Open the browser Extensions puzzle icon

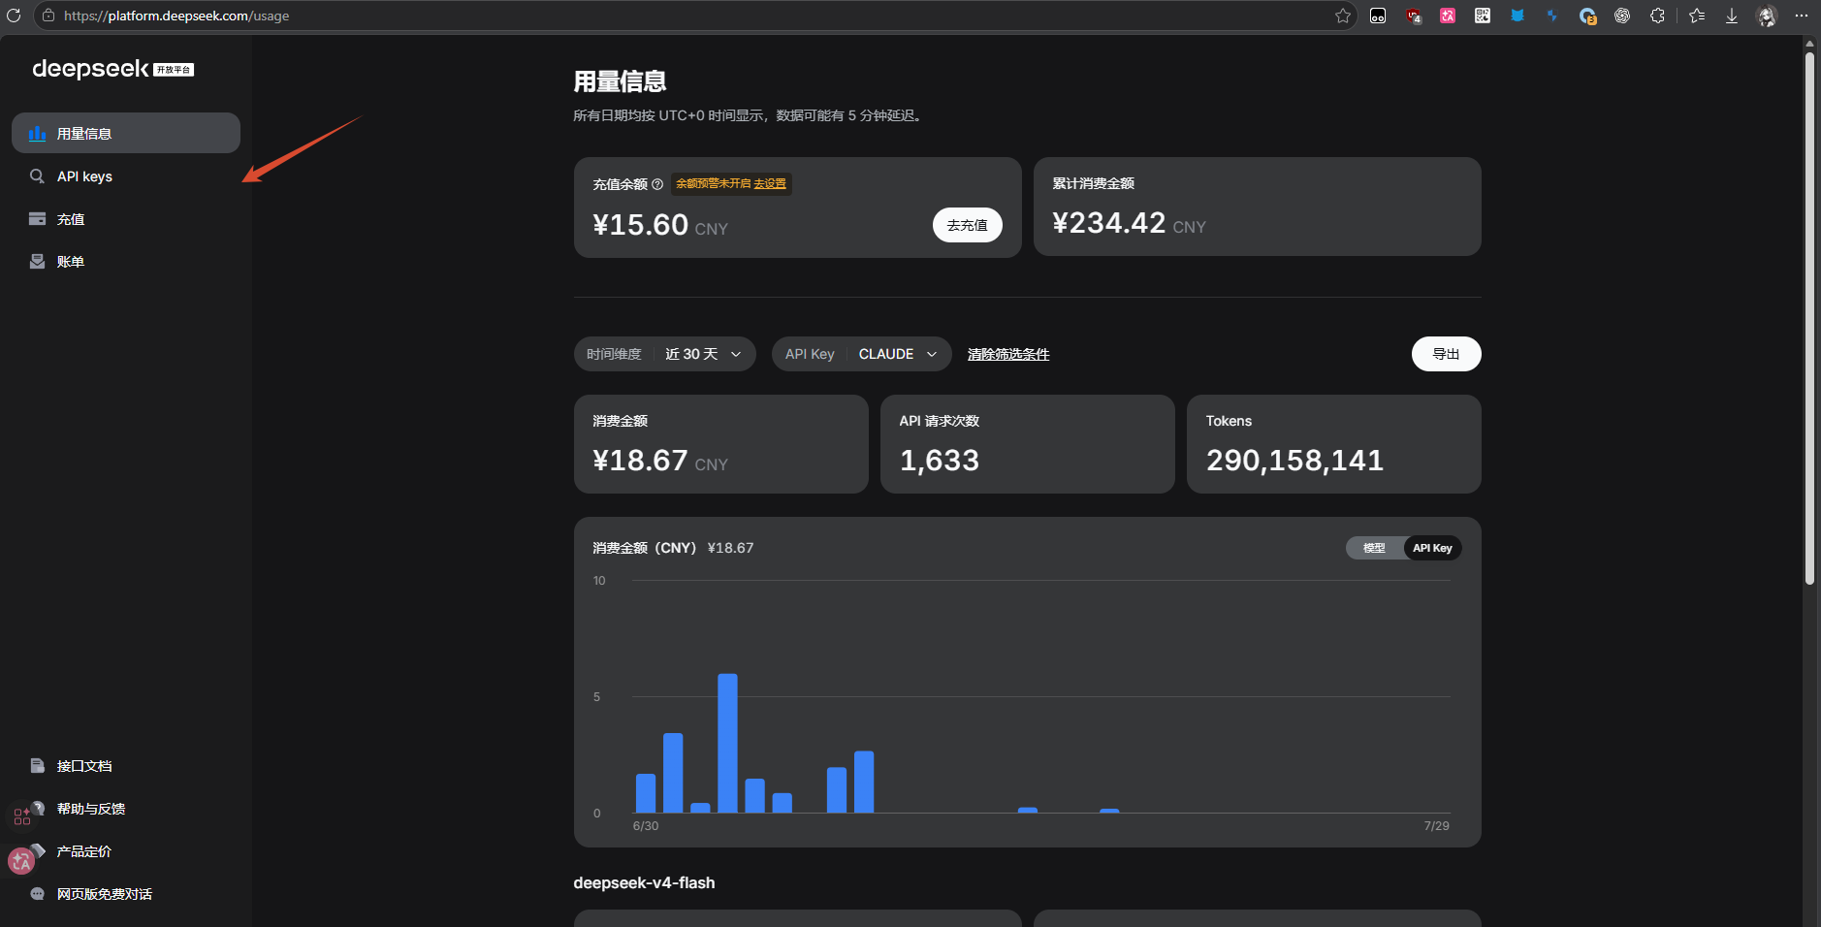pos(1657,16)
